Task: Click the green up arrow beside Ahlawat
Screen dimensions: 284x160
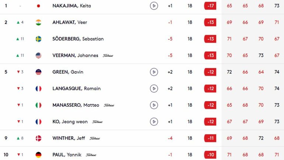Action: 18,22
